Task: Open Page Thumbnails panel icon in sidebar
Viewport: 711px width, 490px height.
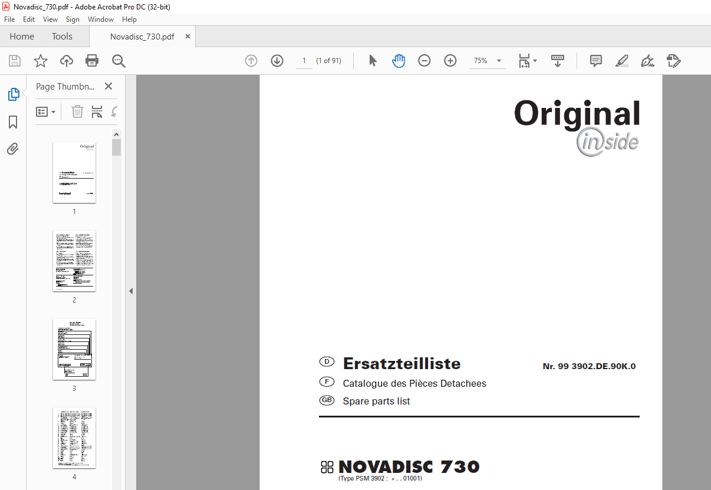Action: pos(13,94)
